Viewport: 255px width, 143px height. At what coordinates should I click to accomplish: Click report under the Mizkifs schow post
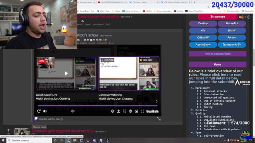point(92,43)
